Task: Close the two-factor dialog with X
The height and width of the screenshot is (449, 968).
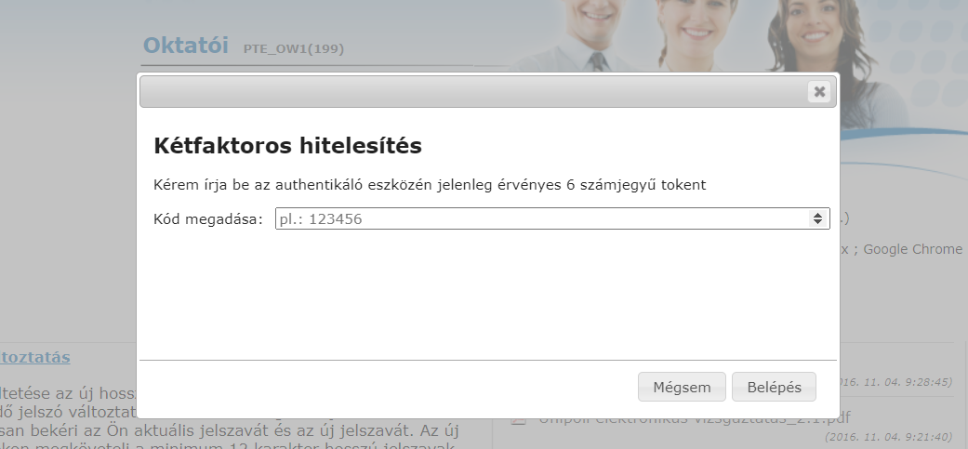Action: click(x=819, y=92)
